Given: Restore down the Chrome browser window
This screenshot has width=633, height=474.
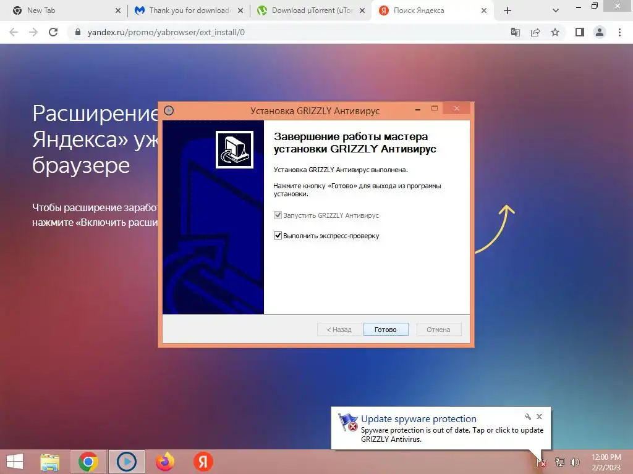Looking at the screenshot, I should [595, 6].
